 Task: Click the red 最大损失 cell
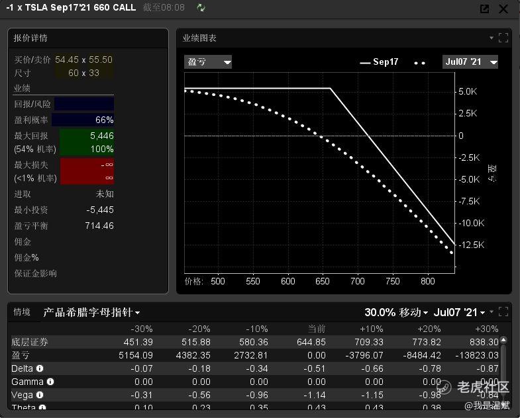click(87, 171)
